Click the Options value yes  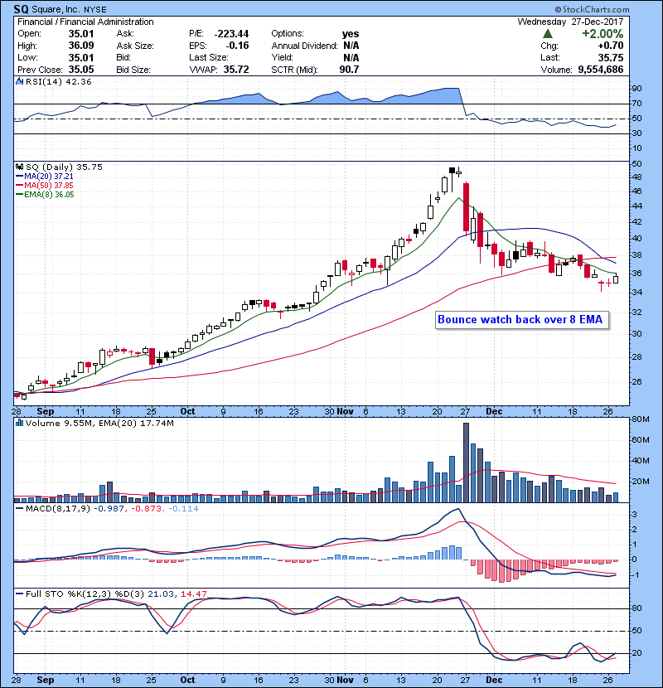point(351,34)
